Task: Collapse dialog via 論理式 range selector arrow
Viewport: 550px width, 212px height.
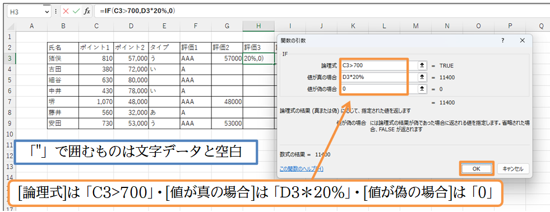Action: coord(422,65)
